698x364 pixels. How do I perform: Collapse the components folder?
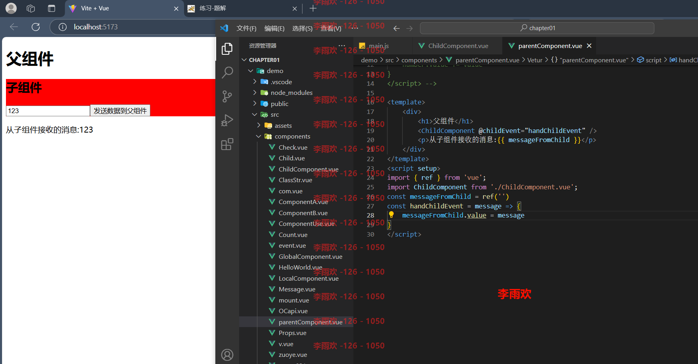point(259,136)
